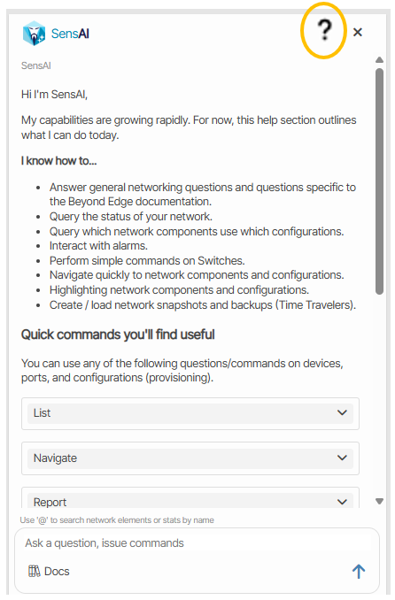The width and height of the screenshot is (395, 600).
Task: Click the Docs books icon
Action: (x=35, y=571)
